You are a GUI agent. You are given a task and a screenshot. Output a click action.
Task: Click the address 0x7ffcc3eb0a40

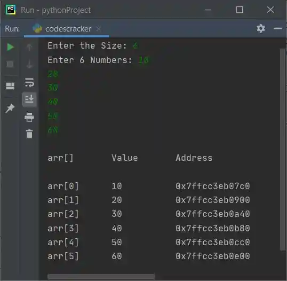tap(213, 214)
